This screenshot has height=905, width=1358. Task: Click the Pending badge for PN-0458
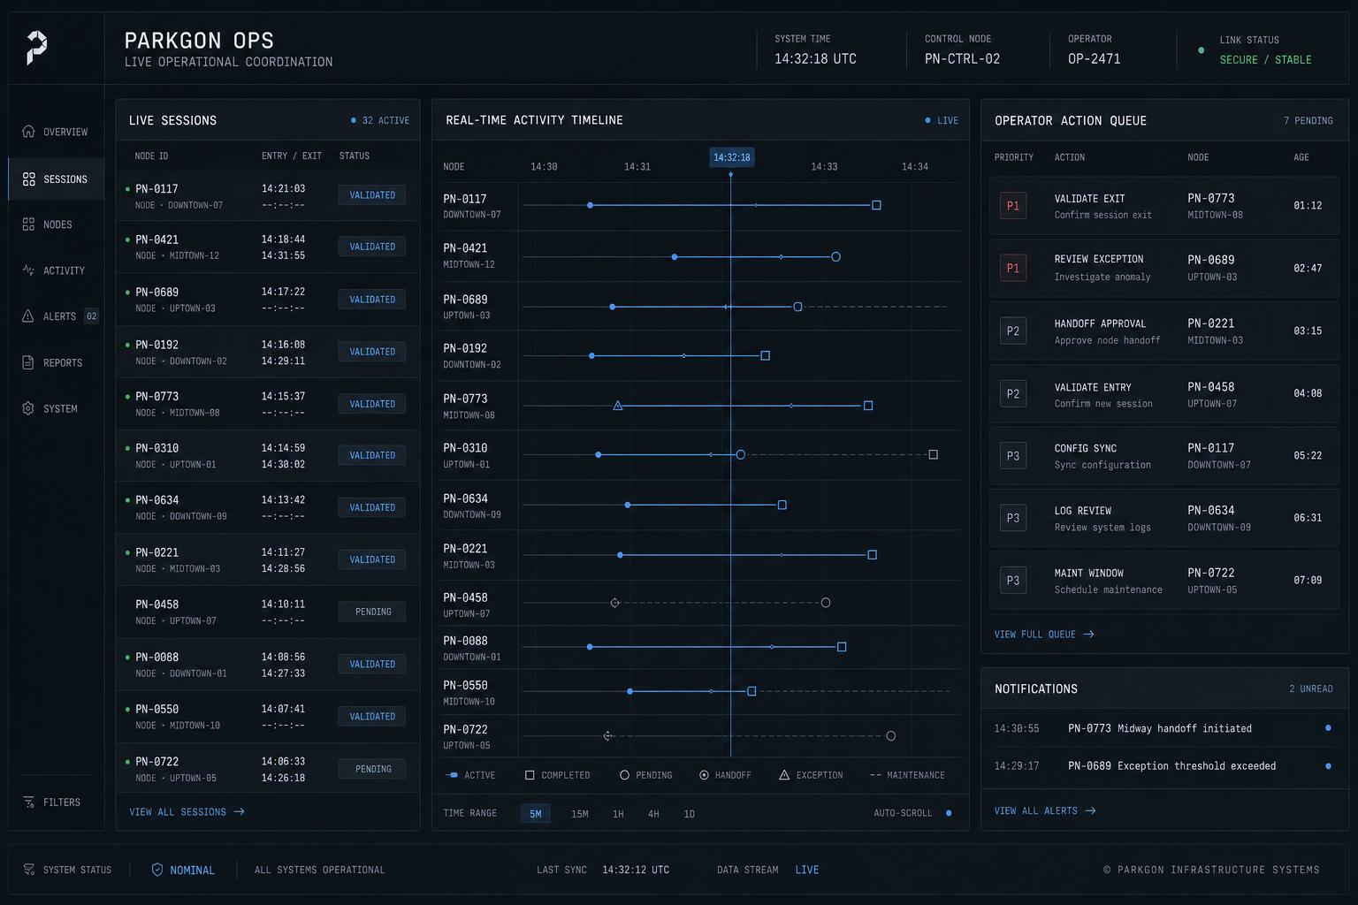[372, 612]
